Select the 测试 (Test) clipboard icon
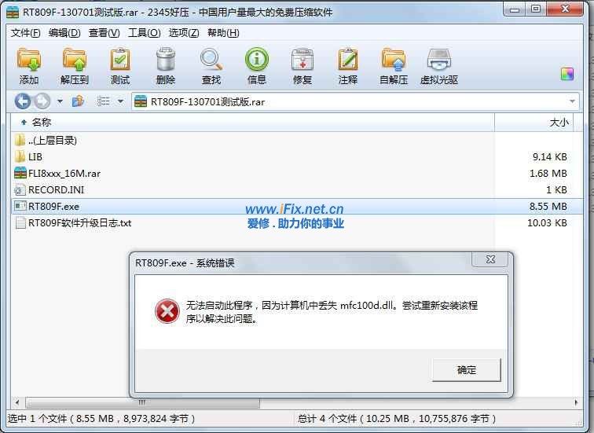Image resolution: width=594 pixels, height=433 pixels. (x=120, y=66)
